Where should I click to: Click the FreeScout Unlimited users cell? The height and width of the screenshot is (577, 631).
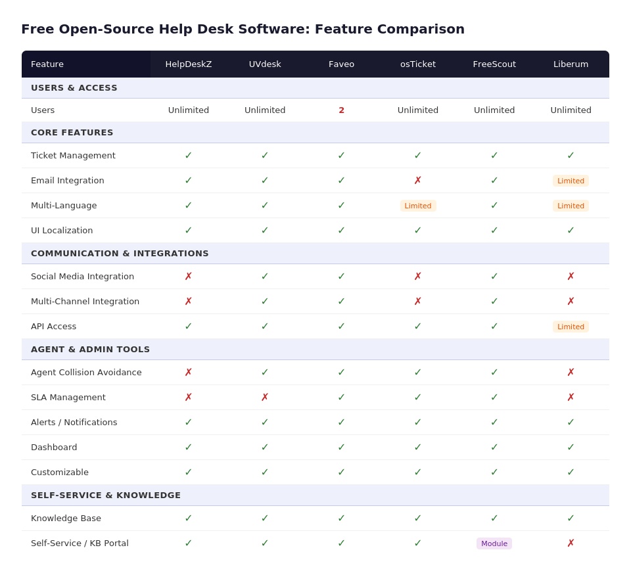tap(494, 110)
